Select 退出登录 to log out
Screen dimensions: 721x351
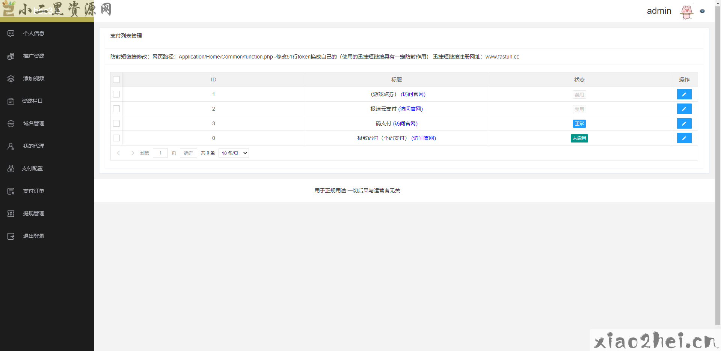[47, 236]
